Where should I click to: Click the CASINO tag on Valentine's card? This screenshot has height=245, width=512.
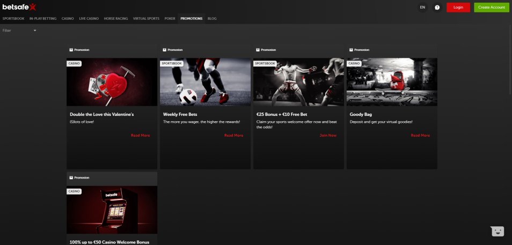74,63
